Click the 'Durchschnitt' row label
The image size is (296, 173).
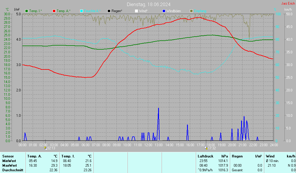(13, 170)
